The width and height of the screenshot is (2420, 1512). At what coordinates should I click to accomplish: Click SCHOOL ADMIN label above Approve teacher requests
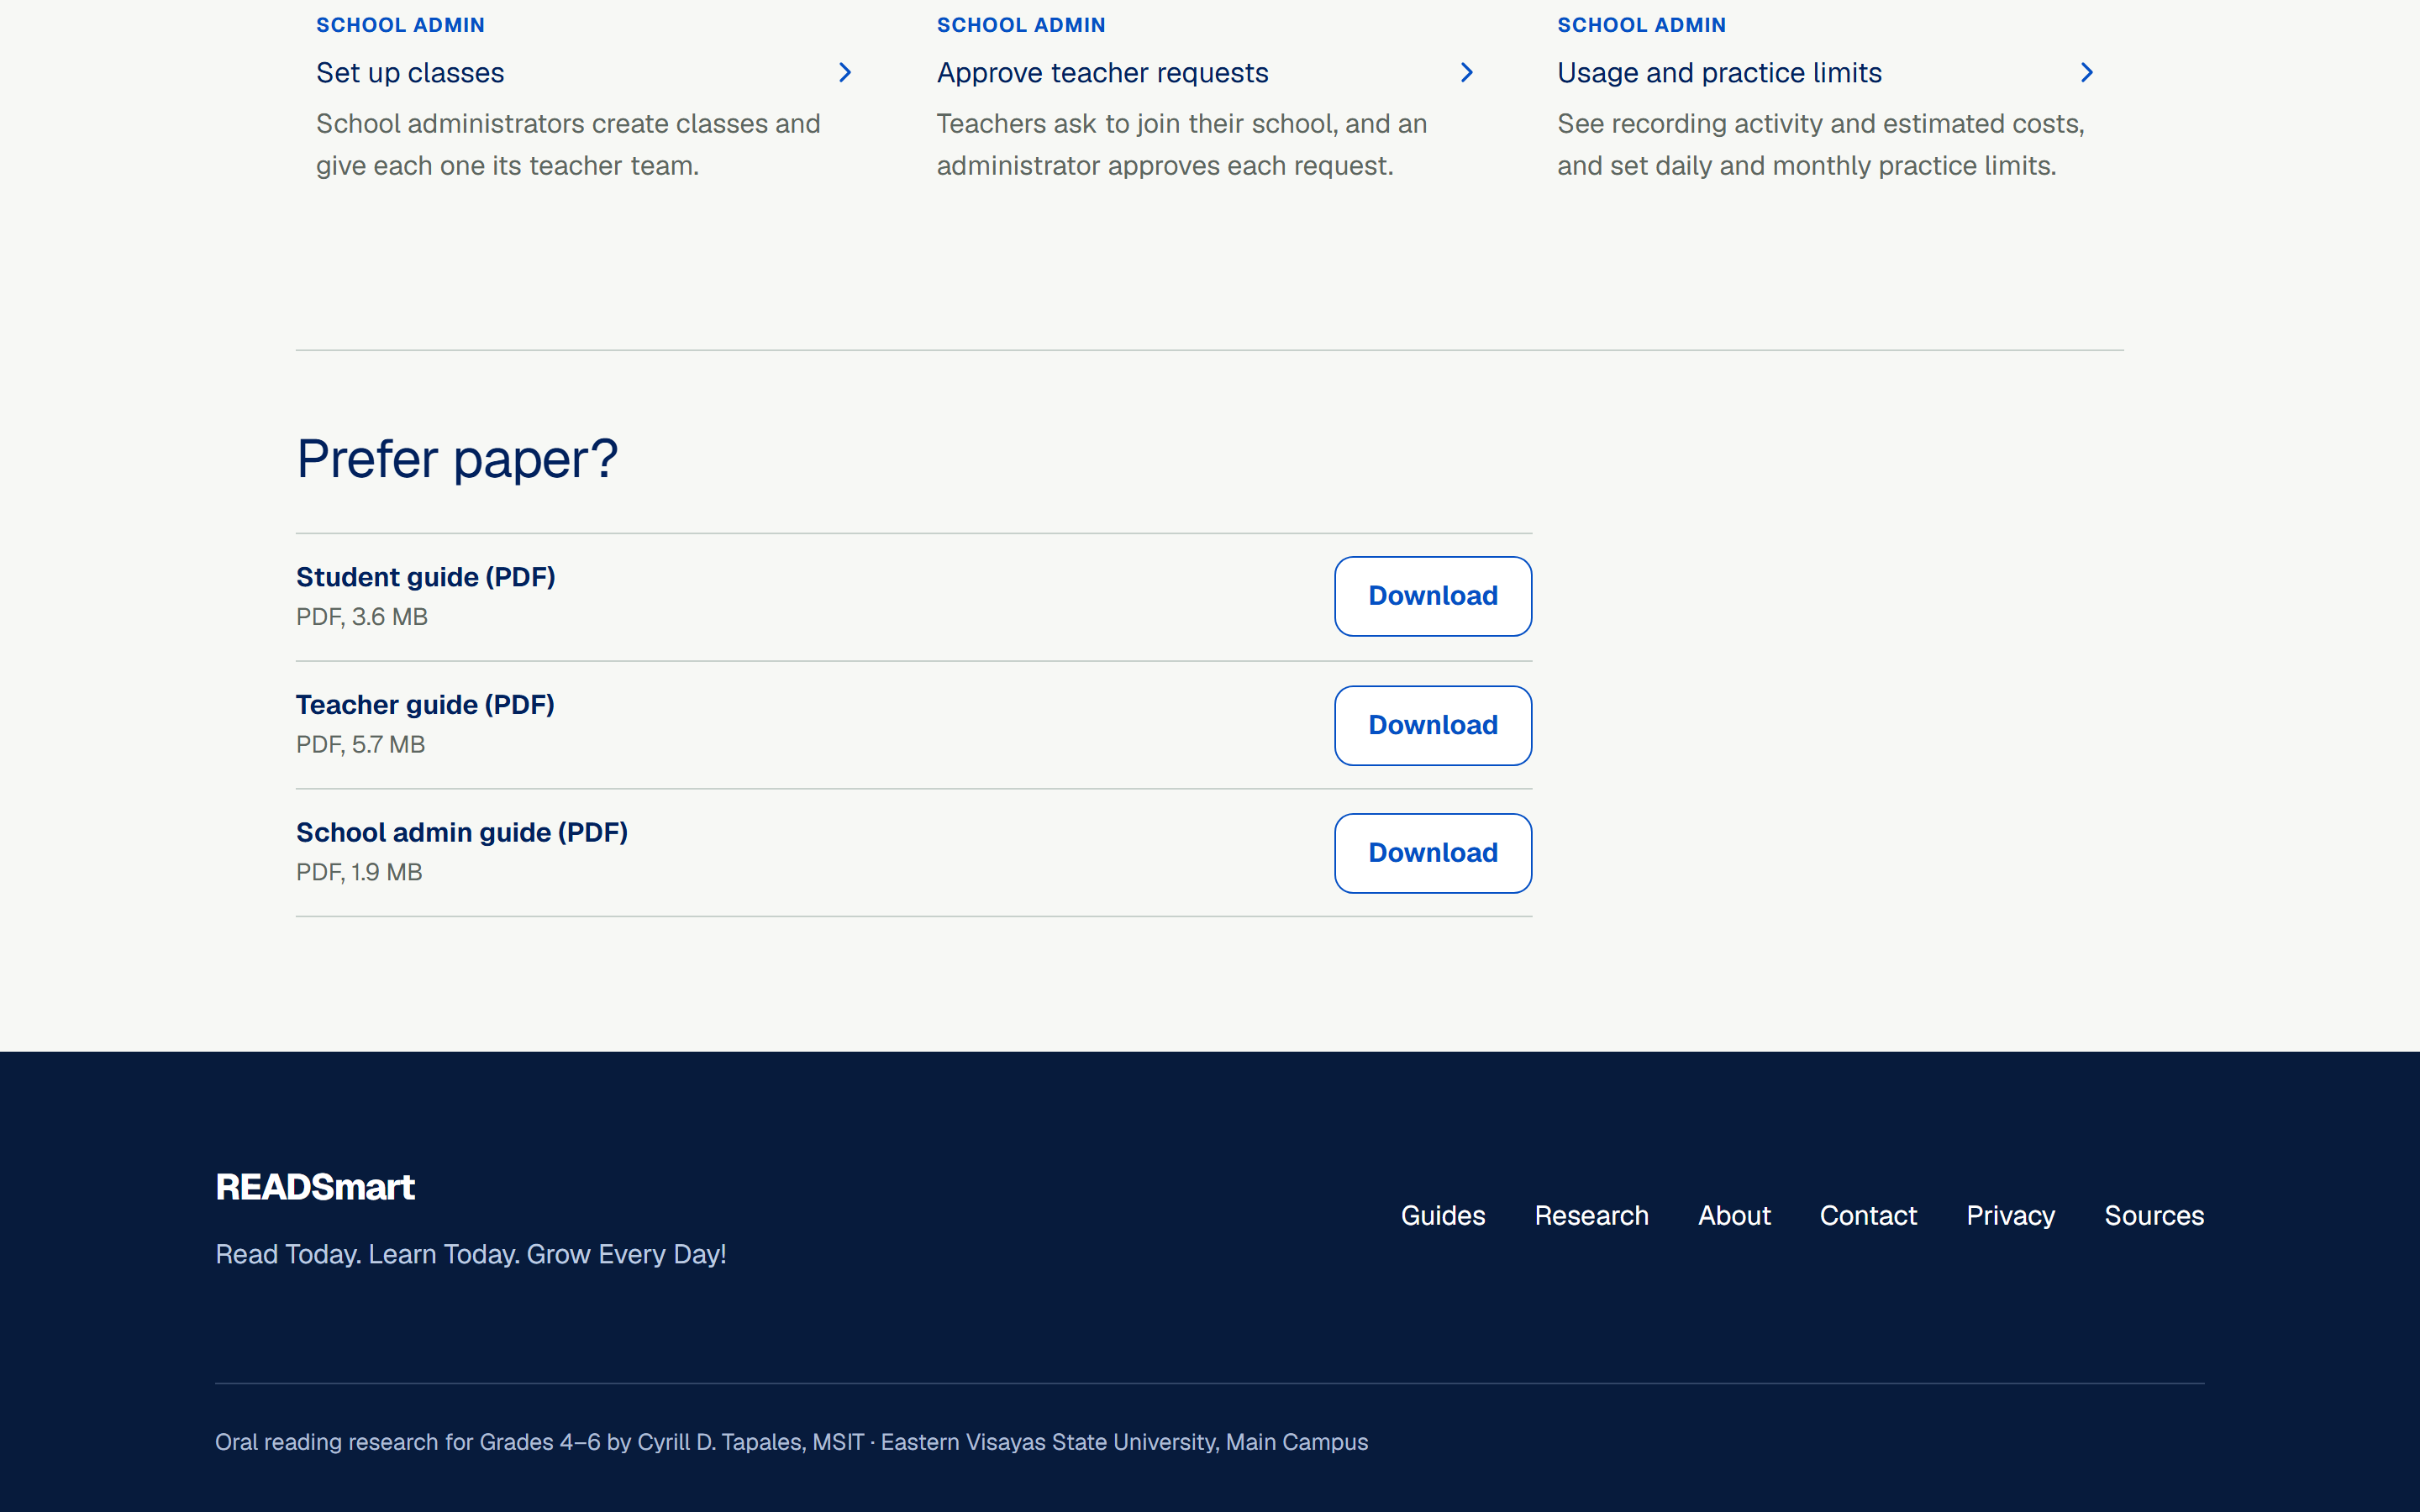[x=1021, y=25]
